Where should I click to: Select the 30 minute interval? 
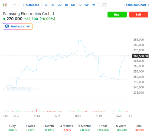point(60,5)
